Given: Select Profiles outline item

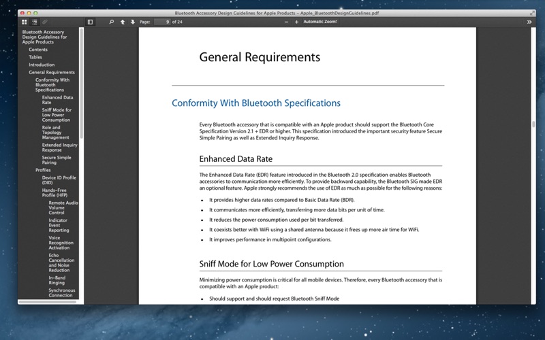Looking at the screenshot, I should coord(43,170).
